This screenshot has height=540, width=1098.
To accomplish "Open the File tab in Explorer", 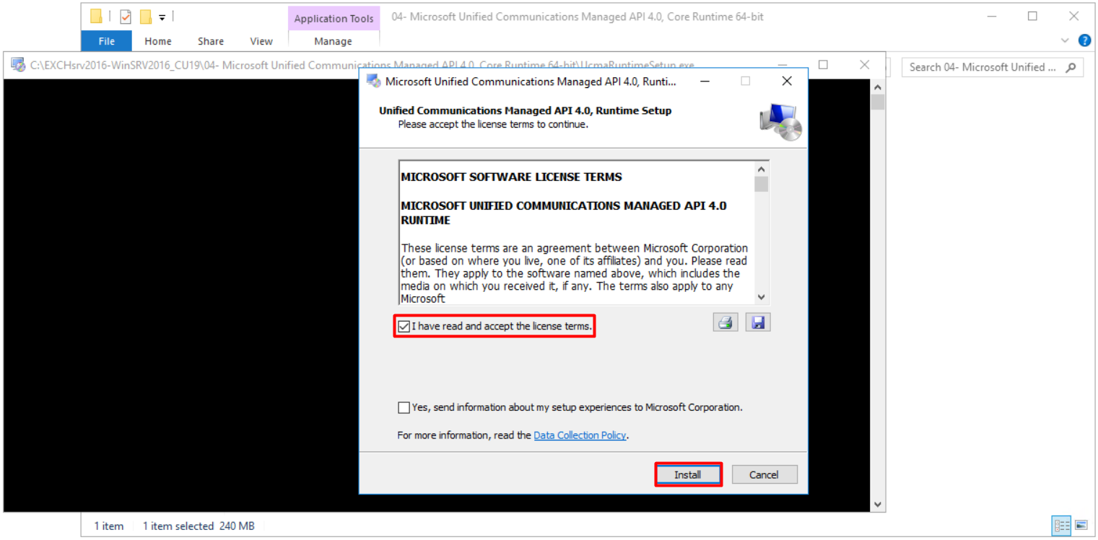I will pos(107,41).
